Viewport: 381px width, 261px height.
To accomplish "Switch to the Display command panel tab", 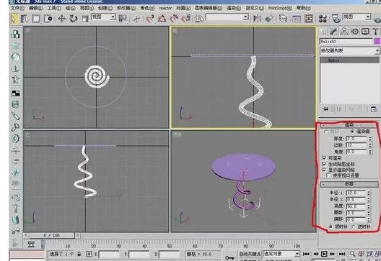I will (x=365, y=32).
